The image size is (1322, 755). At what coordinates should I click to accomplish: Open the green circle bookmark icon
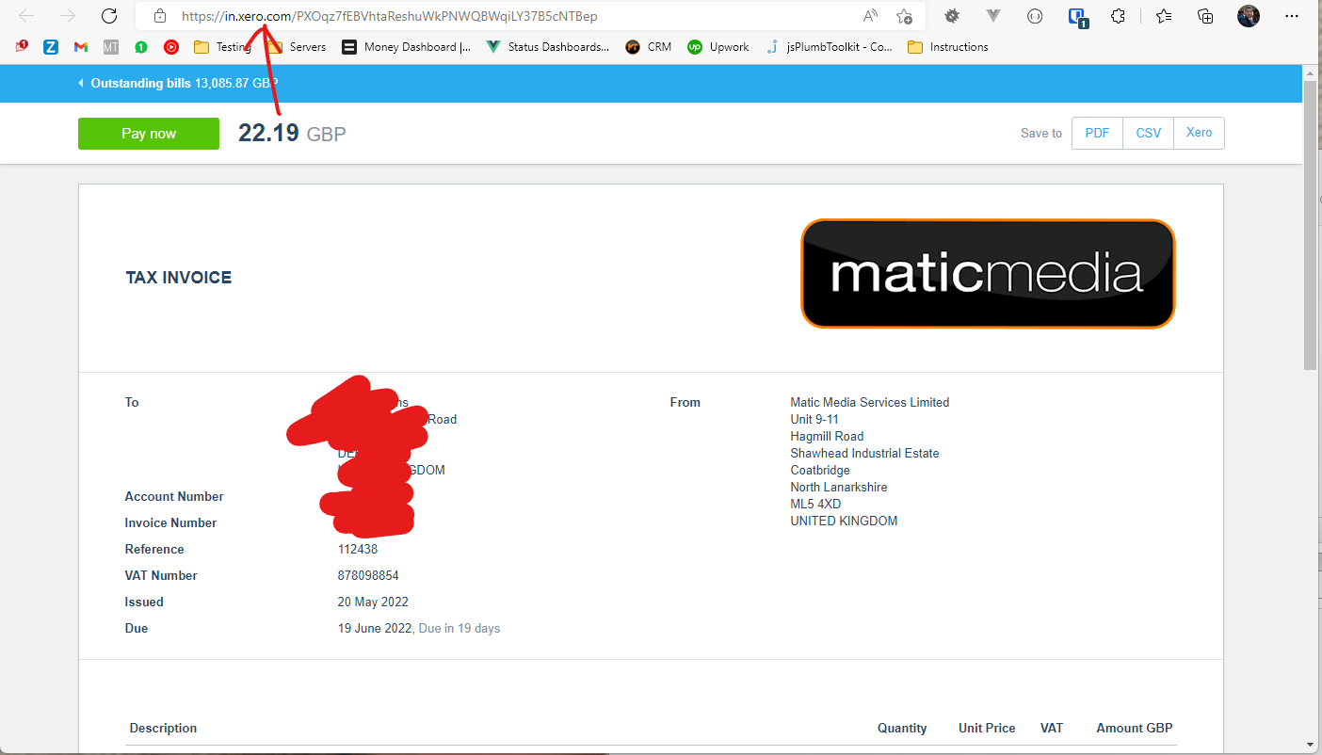point(141,46)
